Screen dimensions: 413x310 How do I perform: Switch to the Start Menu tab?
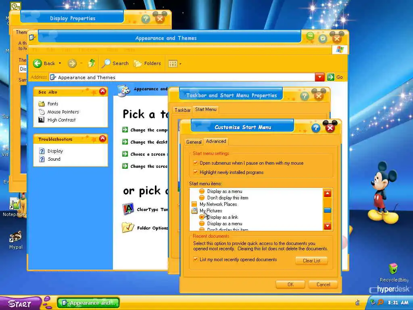click(206, 109)
